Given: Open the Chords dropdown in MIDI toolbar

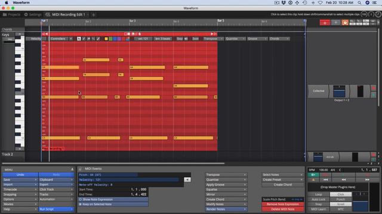Looking at the screenshot, I should point(279,39).
